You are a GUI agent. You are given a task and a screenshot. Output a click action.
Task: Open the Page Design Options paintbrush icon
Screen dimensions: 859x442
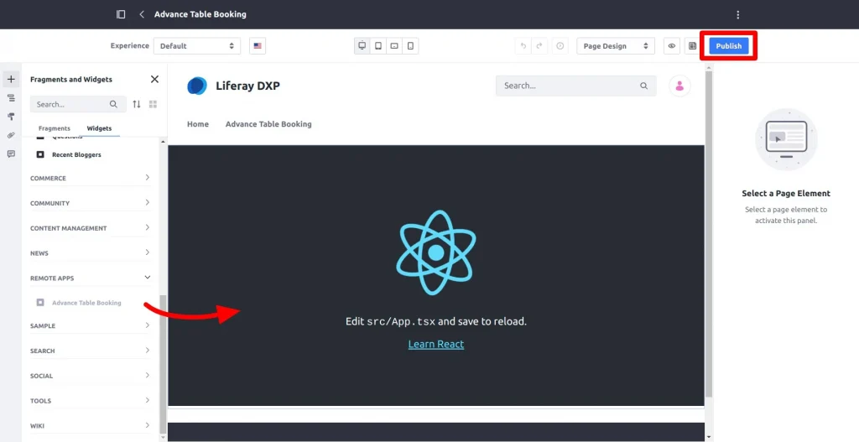[x=11, y=117]
